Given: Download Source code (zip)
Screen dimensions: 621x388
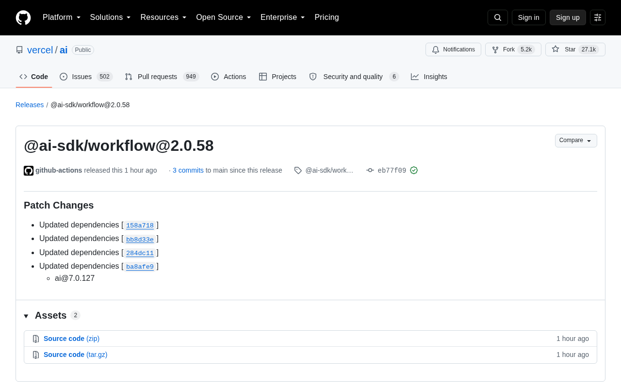Looking at the screenshot, I should (71, 339).
